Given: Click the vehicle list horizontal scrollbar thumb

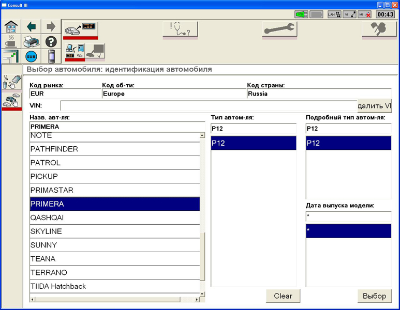Looking at the screenshot, I should pos(108,300).
